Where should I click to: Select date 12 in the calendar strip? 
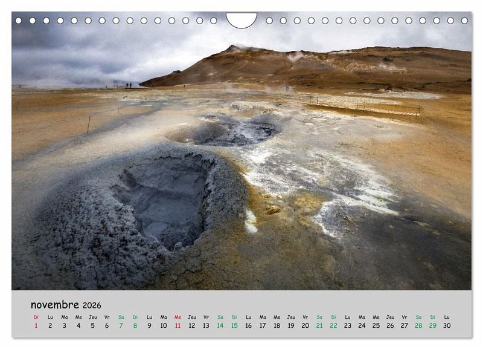192,325
